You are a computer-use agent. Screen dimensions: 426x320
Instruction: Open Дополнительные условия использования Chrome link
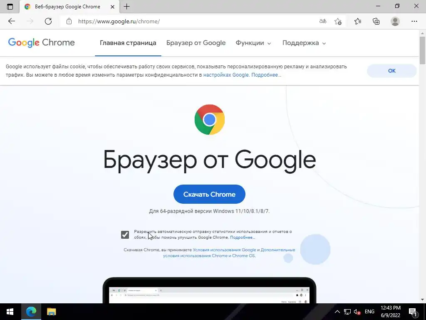tap(229, 253)
